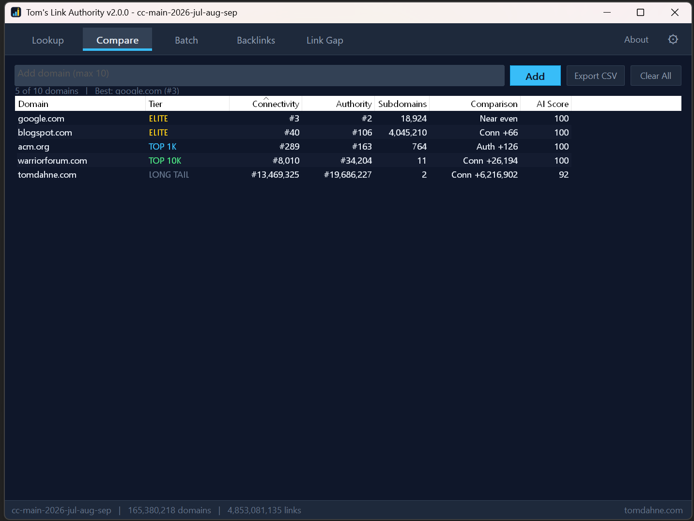Export results with Export CSV
This screenshot has width=694, height=521.
coord(596,76)
